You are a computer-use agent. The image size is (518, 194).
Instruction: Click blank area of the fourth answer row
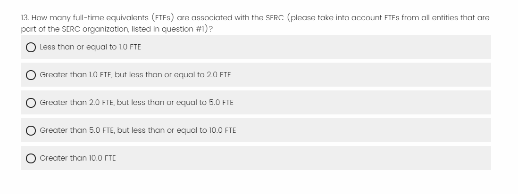pyautogui.click(x=354, y=130)
